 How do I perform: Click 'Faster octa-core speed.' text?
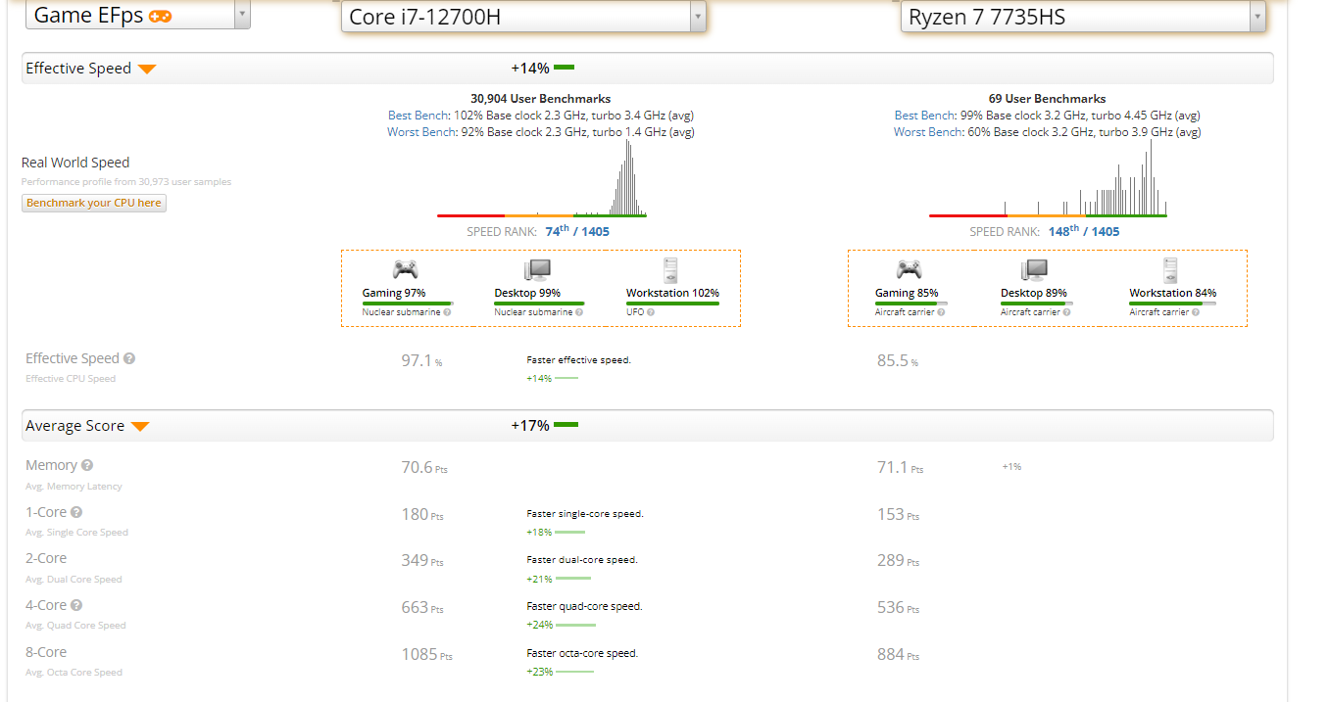[x=582, y=653]
